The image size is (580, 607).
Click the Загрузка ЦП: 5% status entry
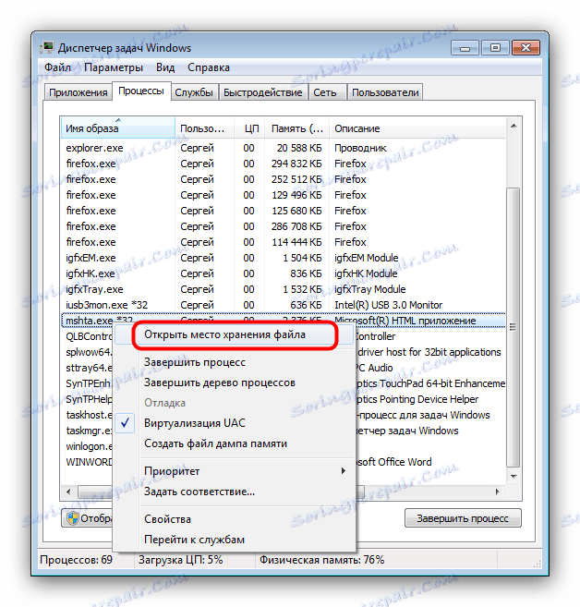click(180, 560)
